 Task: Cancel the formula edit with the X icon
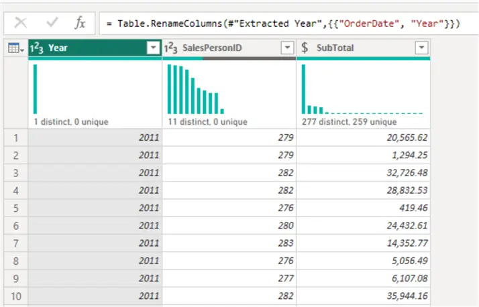pyautogui.click(x=21, y=23)
